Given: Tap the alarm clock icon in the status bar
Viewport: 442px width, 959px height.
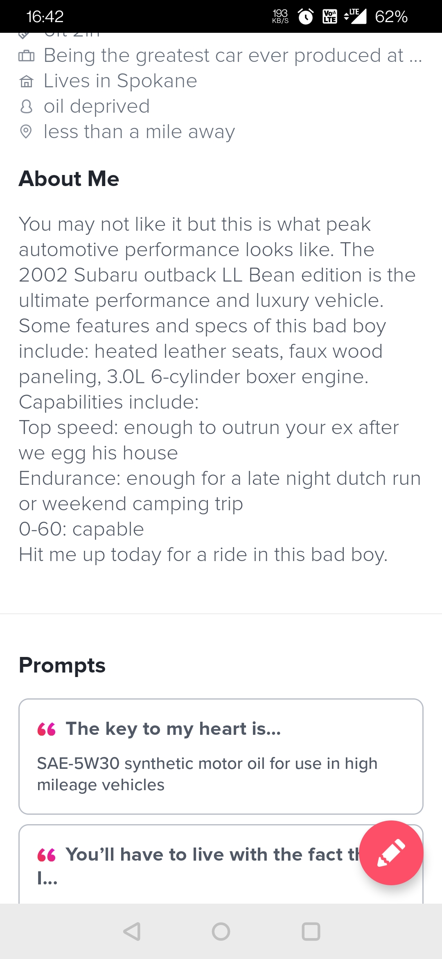Looking at the screenshot, I should (305, 16).
